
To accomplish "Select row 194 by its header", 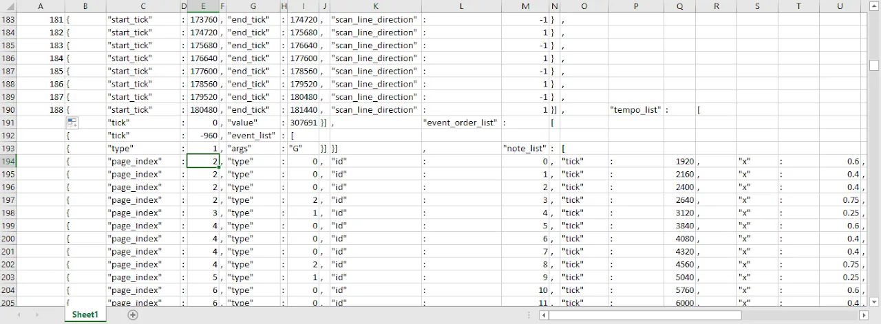I will 8,162.
